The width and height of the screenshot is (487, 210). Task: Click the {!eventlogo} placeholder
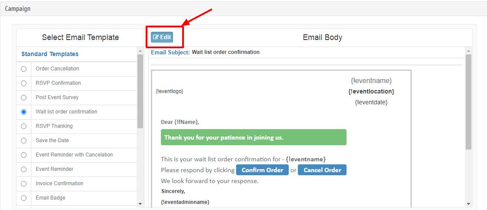pos(170,91)
